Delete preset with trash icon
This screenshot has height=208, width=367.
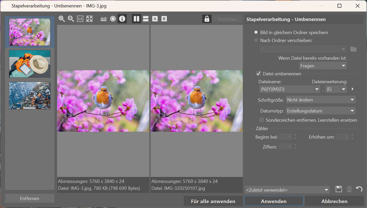pos(349,189)
